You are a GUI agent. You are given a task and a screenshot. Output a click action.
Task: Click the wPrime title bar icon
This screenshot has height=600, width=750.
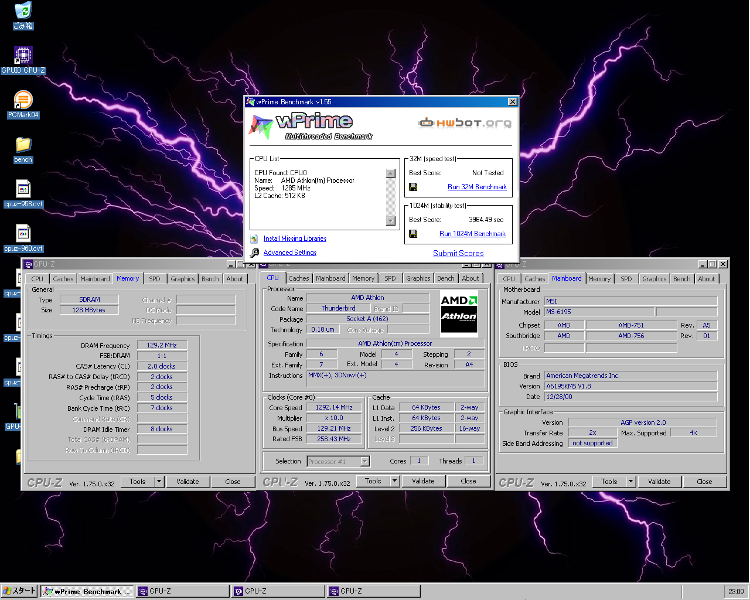(x=250, y=102)
